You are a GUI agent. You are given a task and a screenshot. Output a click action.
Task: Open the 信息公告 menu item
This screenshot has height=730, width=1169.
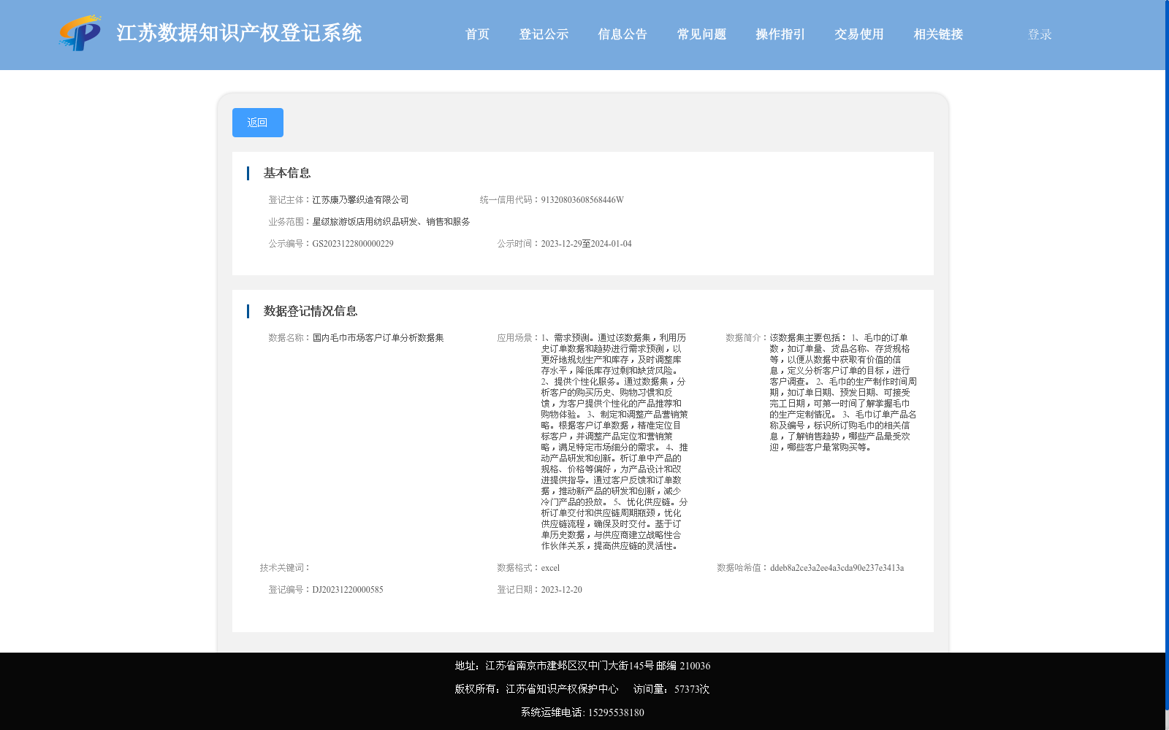tap(622, 34)
